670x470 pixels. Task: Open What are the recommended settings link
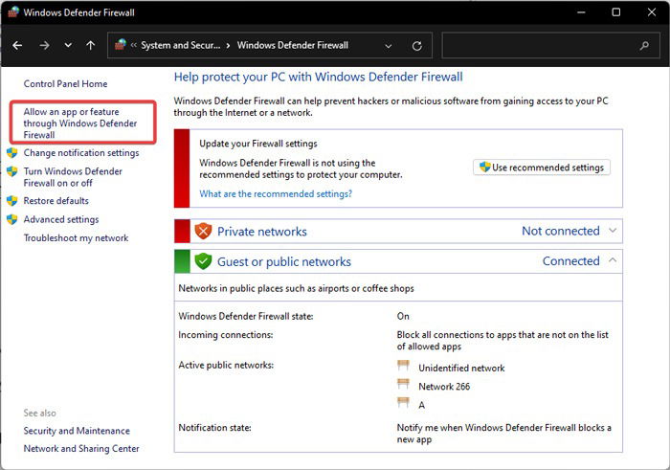276,193
